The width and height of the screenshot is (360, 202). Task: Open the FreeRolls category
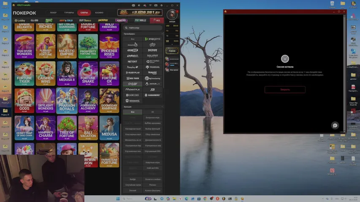(x=140, y=20)
